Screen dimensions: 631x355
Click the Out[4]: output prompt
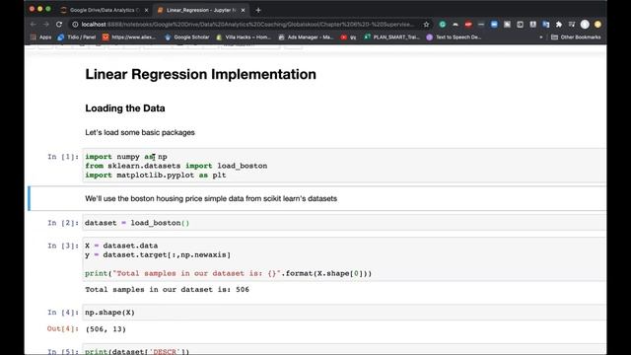[63, 328]
